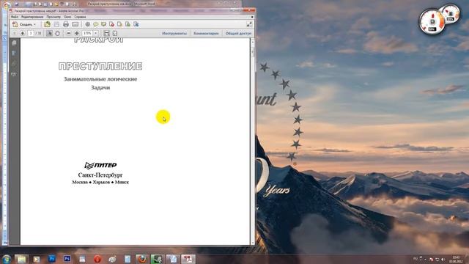Click the green export page icon
469x264 pixels.
pos(128,24)
